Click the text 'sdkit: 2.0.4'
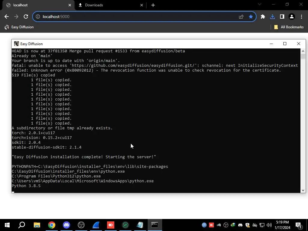 (x=26, y=142)
